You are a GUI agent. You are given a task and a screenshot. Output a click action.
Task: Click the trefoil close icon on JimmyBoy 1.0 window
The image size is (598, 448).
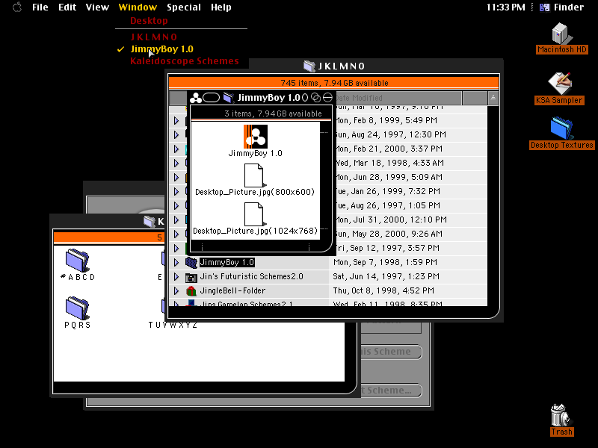(x=196, y=98)
